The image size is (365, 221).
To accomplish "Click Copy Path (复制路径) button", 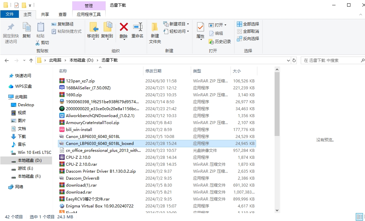I will click(63, 24).
